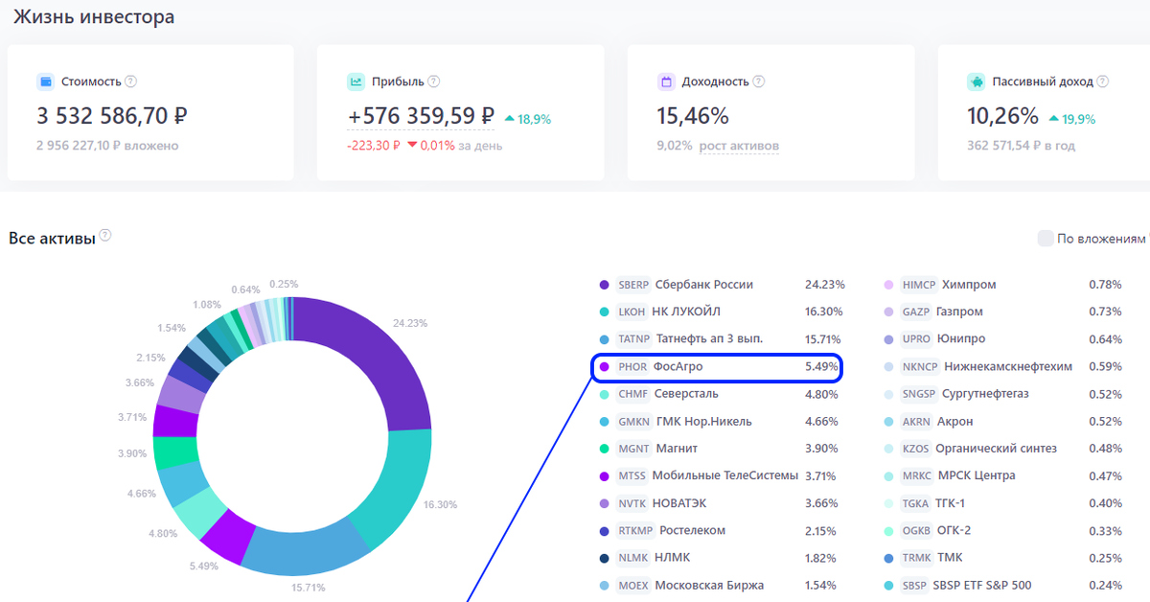Click the OGKB ticker badge
The width and height of the screenshot is (1150, 602).
[x=917, y=530]
